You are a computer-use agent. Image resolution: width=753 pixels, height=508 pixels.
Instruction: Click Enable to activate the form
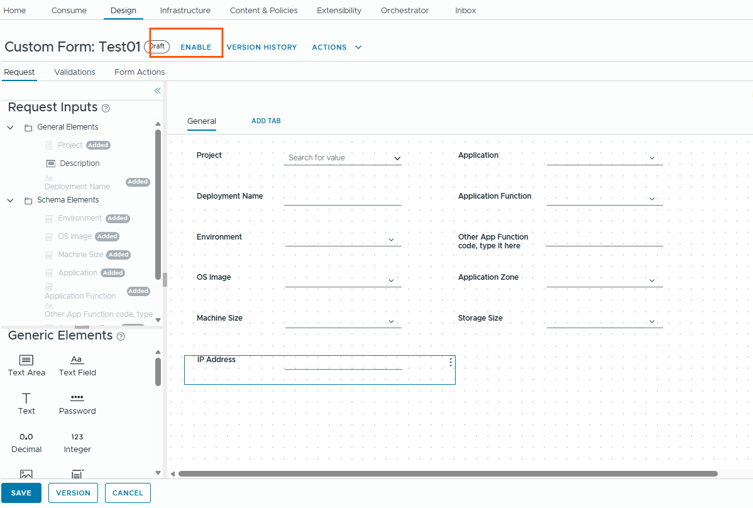tap(195, 47)
